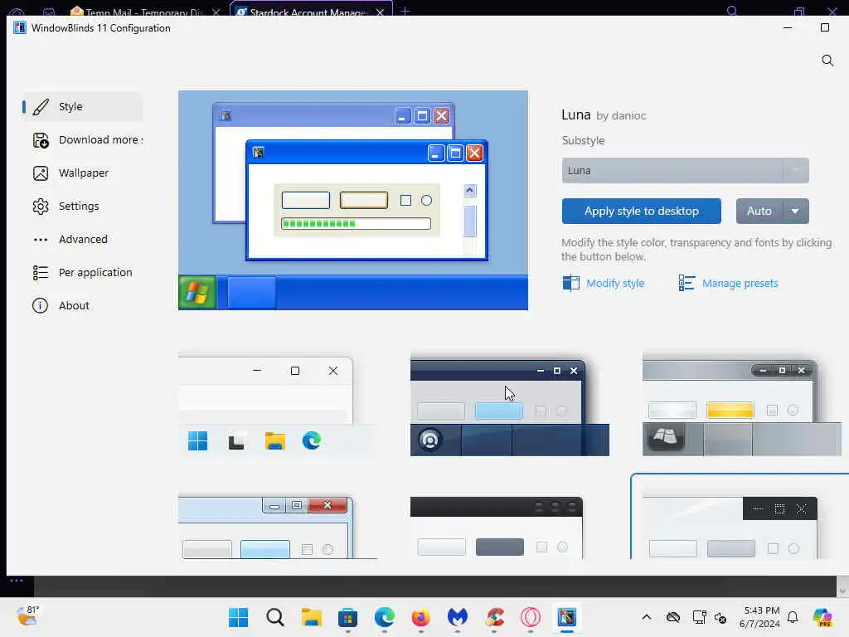
Task: Open the Luna substyle combo box
Action: tap(685, 170)
